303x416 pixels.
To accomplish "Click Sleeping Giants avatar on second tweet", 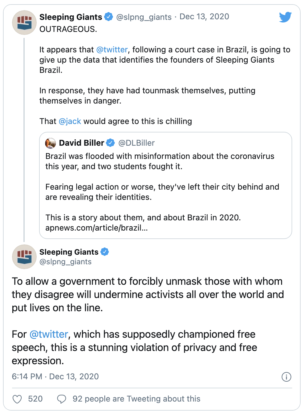I will (24, 257).
